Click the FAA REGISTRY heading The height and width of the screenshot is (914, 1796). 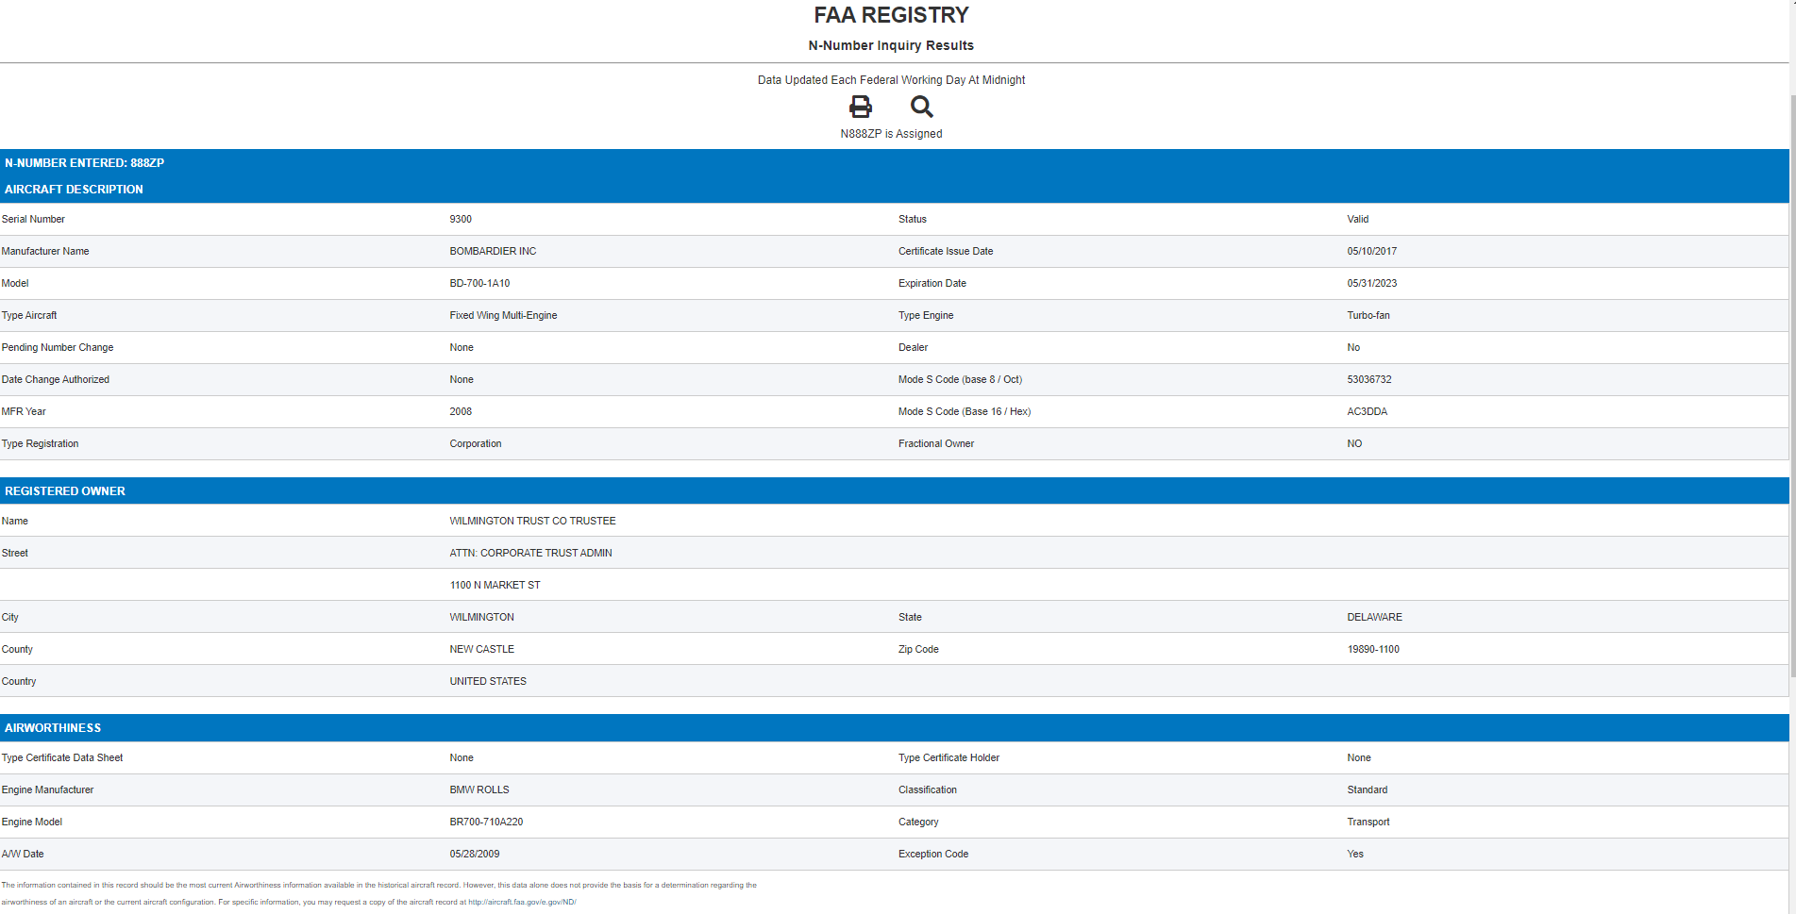pyautogui.click(x=892, y=15)
